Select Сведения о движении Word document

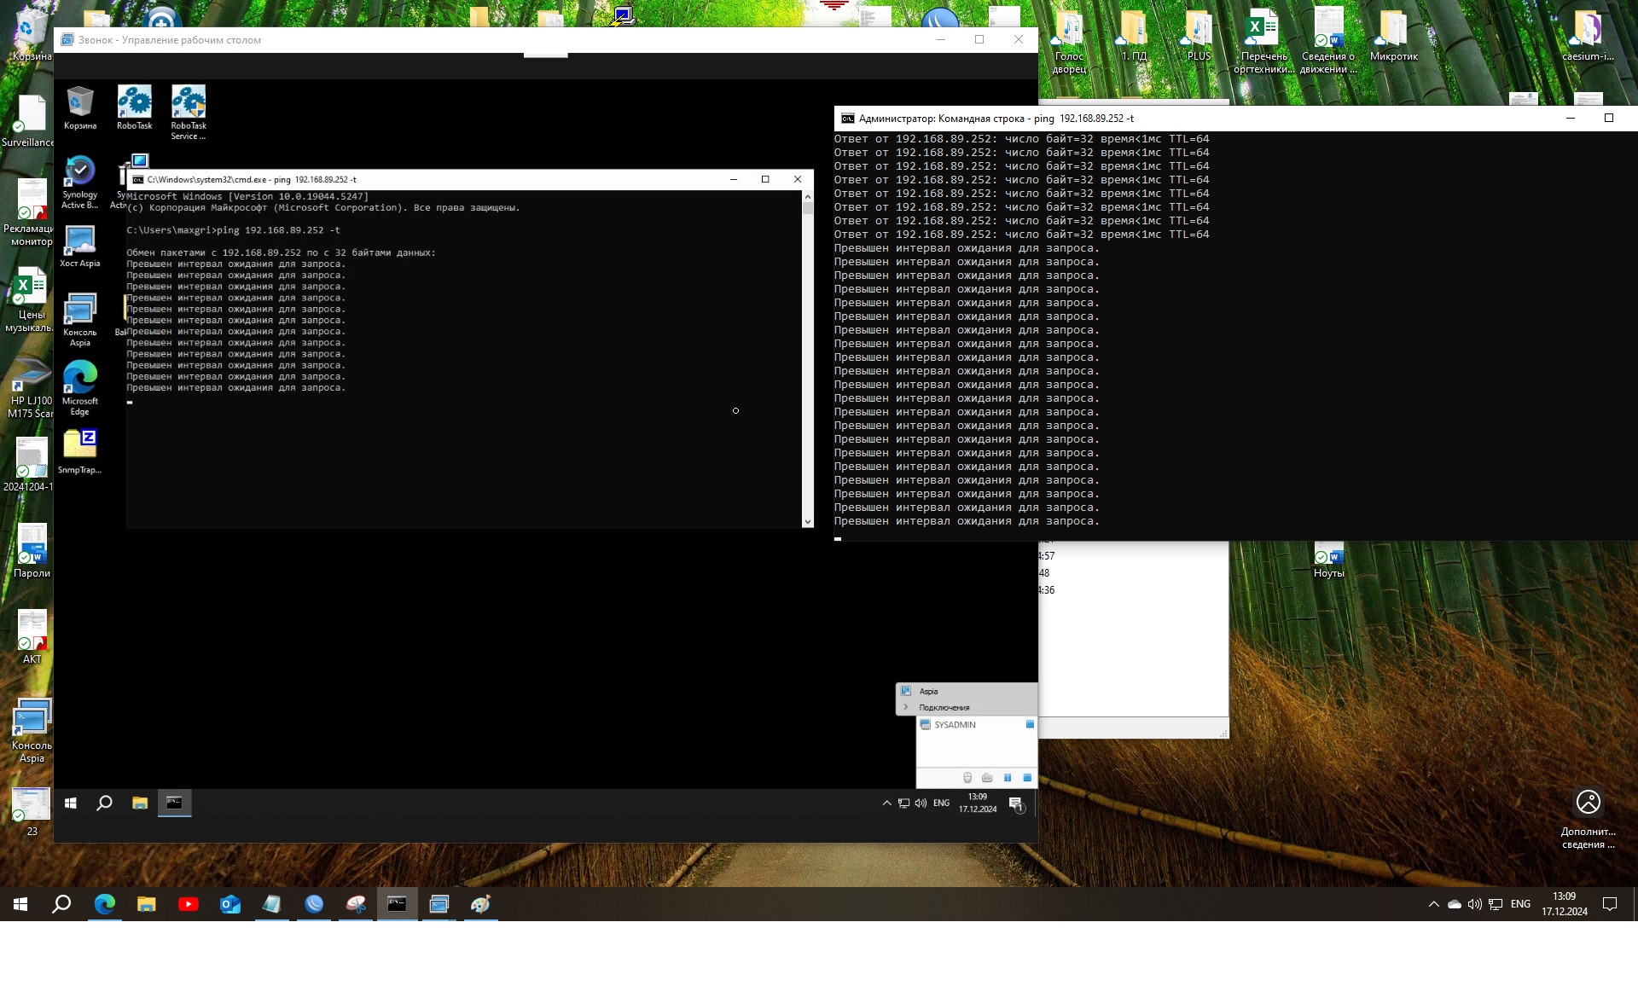tap(1328, 41)
